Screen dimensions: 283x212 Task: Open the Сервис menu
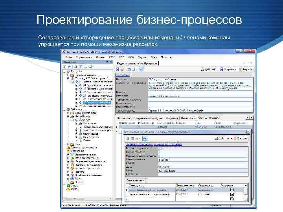(x=142, y=57)
